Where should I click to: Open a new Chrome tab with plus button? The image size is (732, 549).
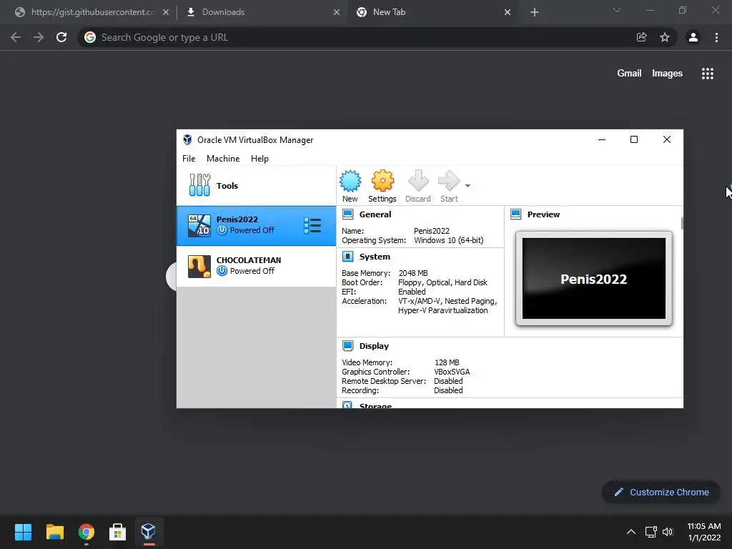[x=535, y=12]
